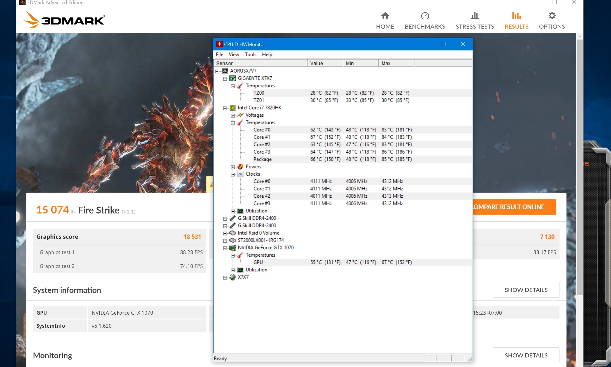
Task: Select the Results tab in 3DMark
Action: (x=516, y=21)
